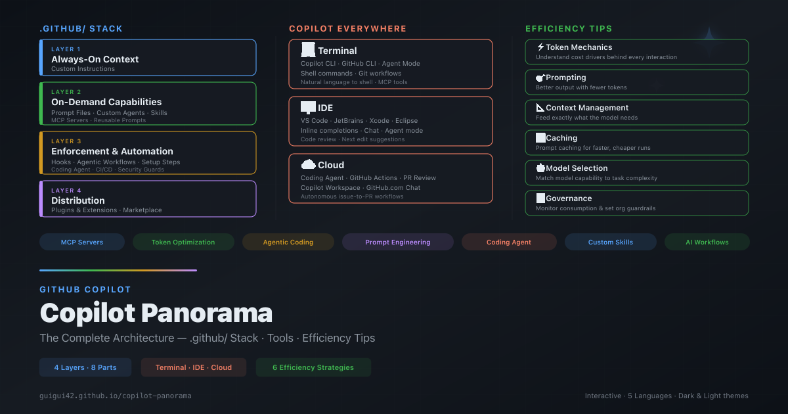Click the VS Code · JetBrains · Xcode · Eclipse line
Viewport: 788px width, 414px height.
point(359,121)
